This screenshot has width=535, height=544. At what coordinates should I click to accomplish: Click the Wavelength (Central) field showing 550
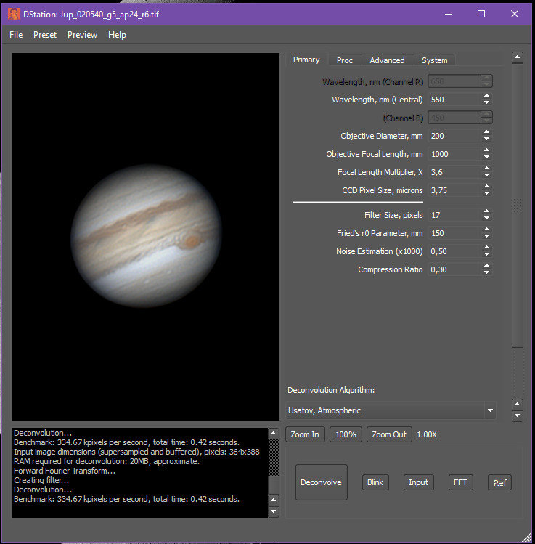click(x=454, y=100)
